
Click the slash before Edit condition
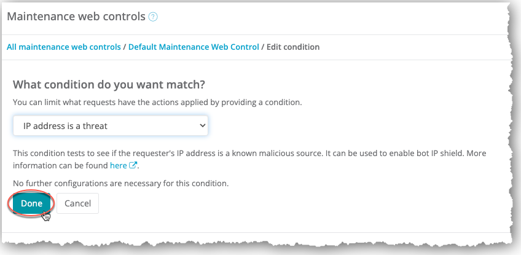pos(263,47)
